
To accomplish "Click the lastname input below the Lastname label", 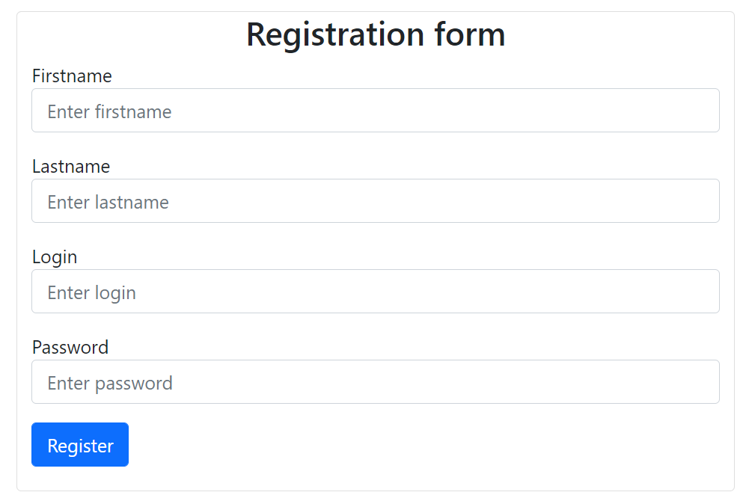I will (x=374, y=200).
